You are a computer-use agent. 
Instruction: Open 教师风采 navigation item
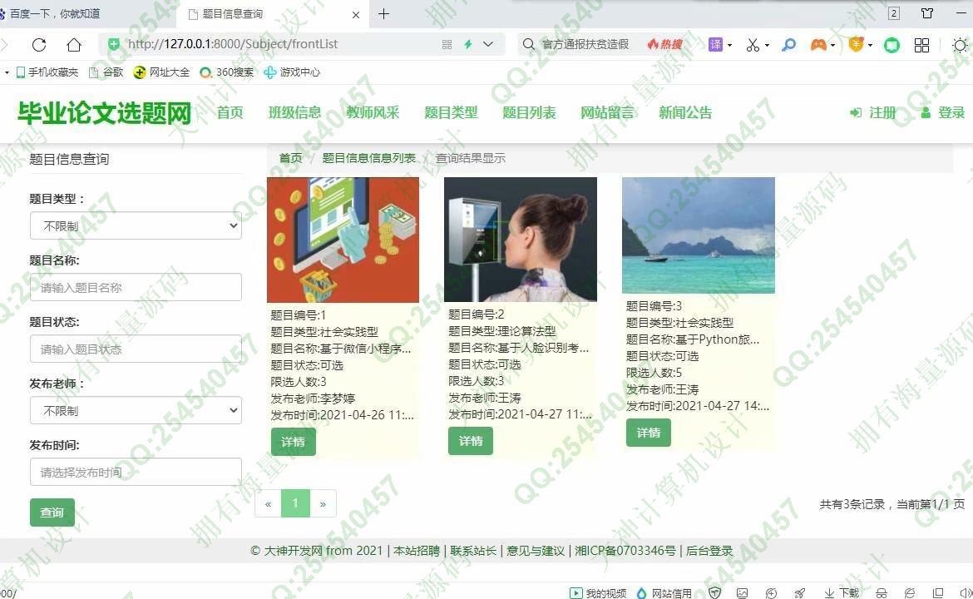coord(373,112)
